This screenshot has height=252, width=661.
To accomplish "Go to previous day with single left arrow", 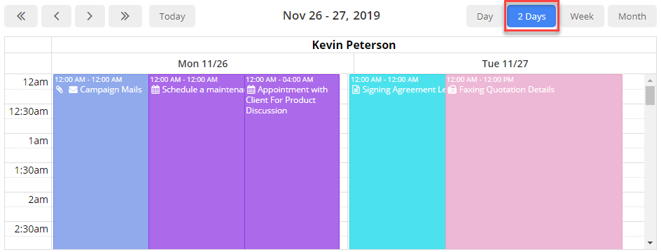I will pos(57,16).
